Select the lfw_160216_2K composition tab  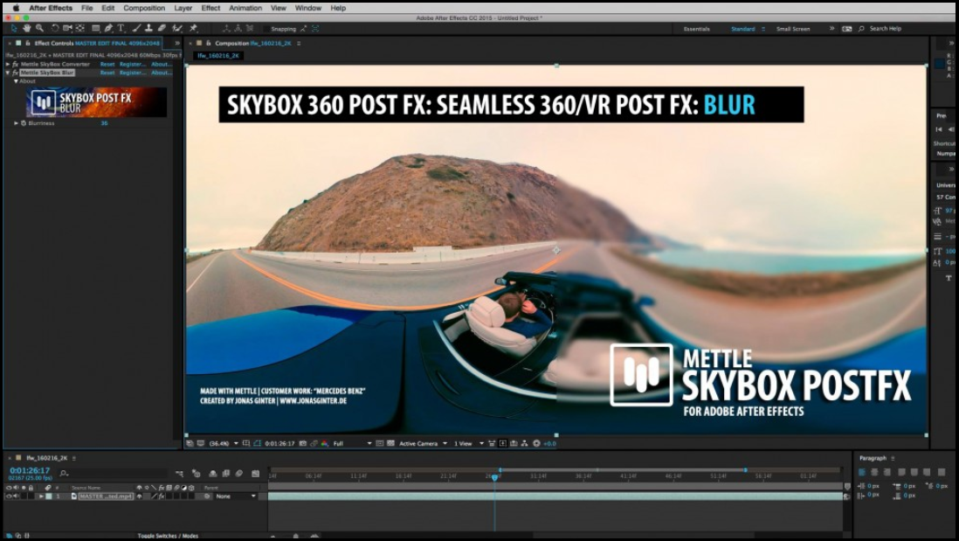[x=218, y=56]
